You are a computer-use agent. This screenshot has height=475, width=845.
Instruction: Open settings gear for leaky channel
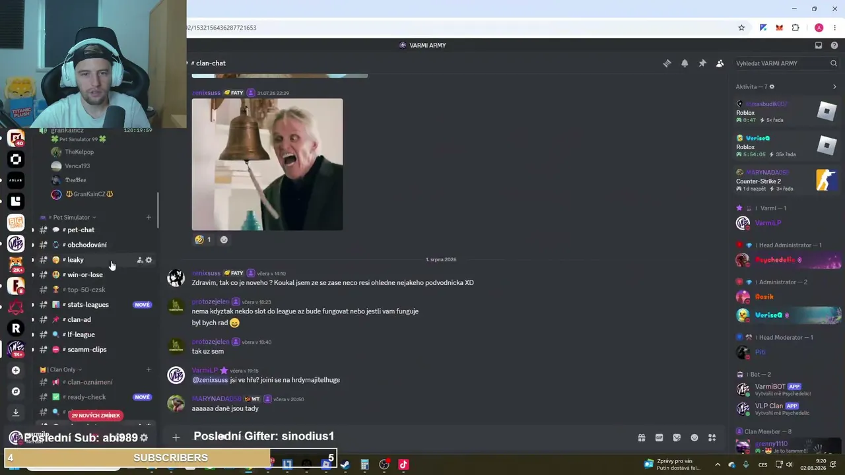point(149,260)
